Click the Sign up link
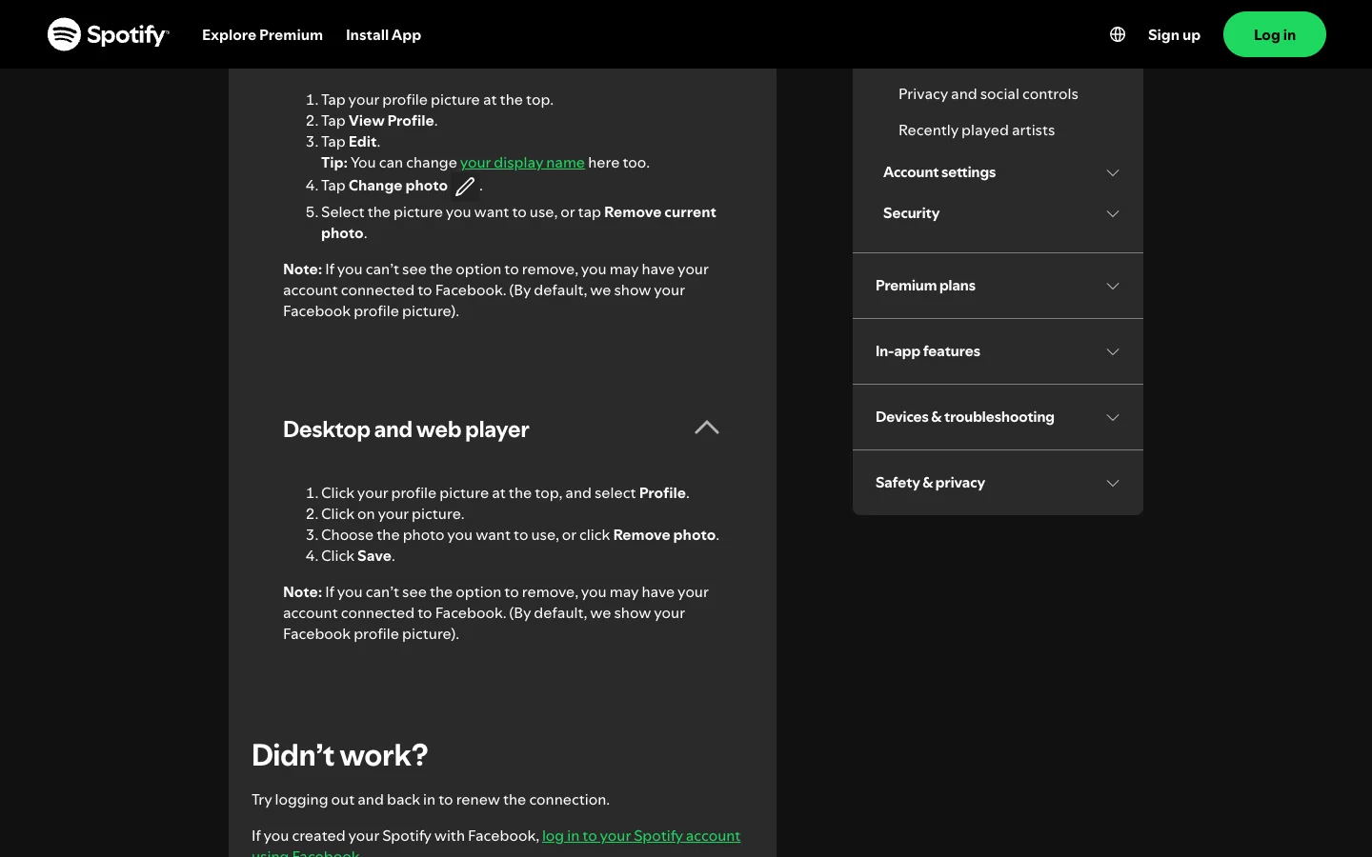 click(x=1174, y=35)
